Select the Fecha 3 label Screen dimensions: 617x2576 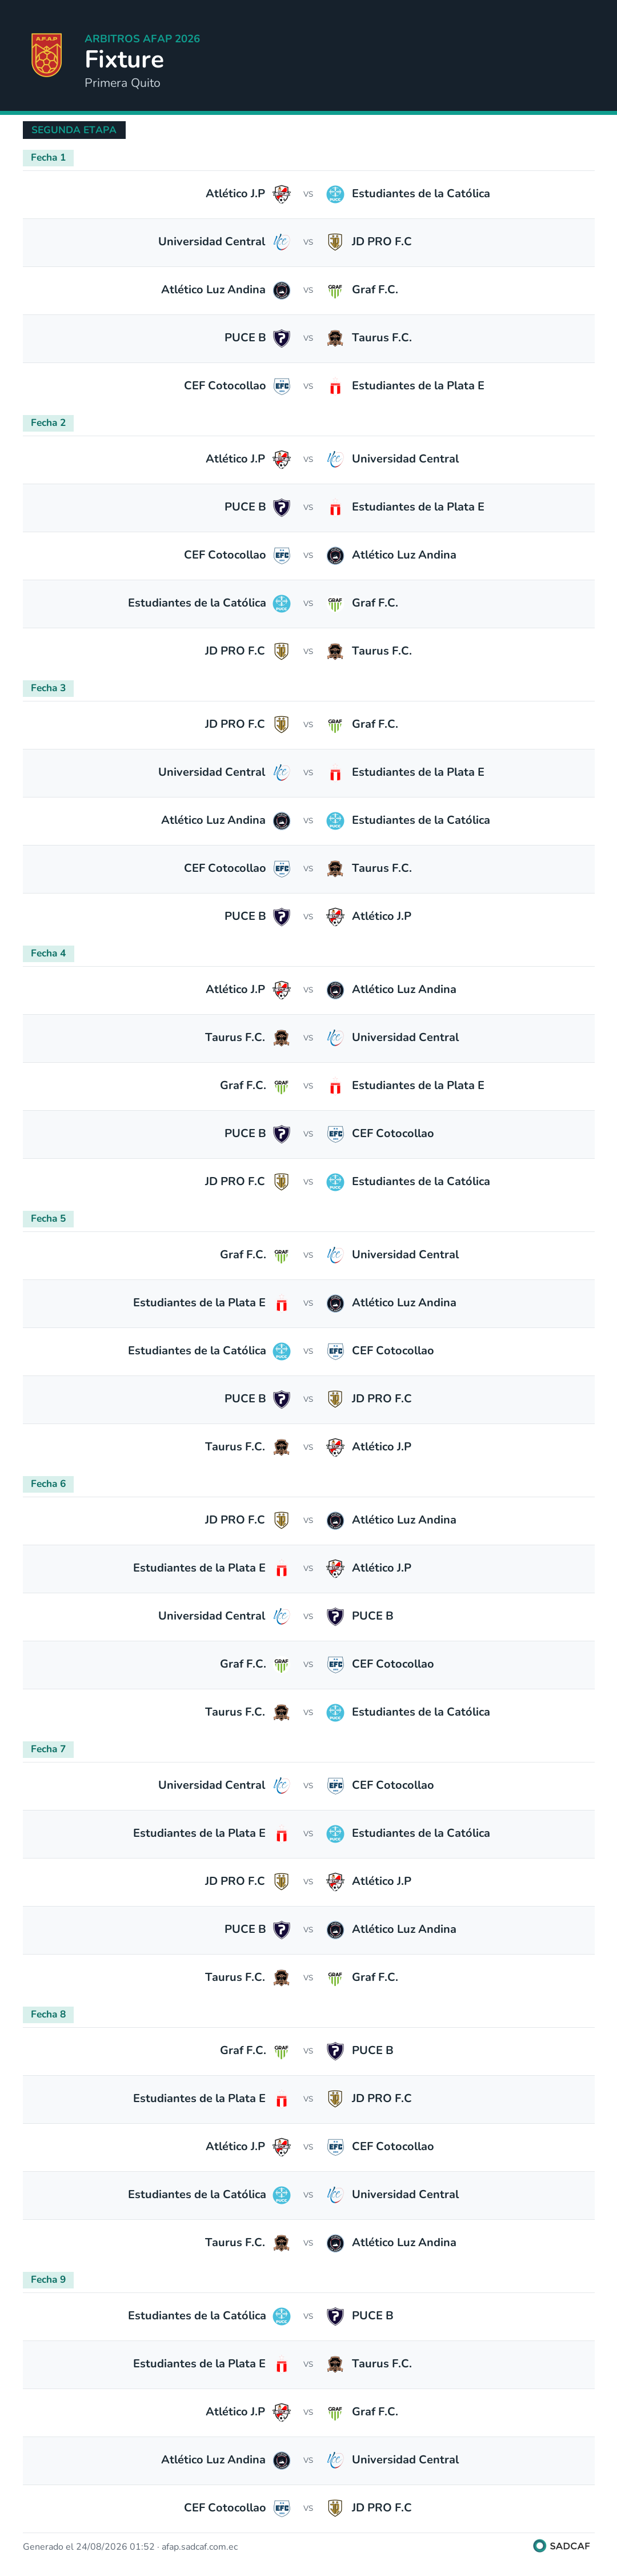48,688
